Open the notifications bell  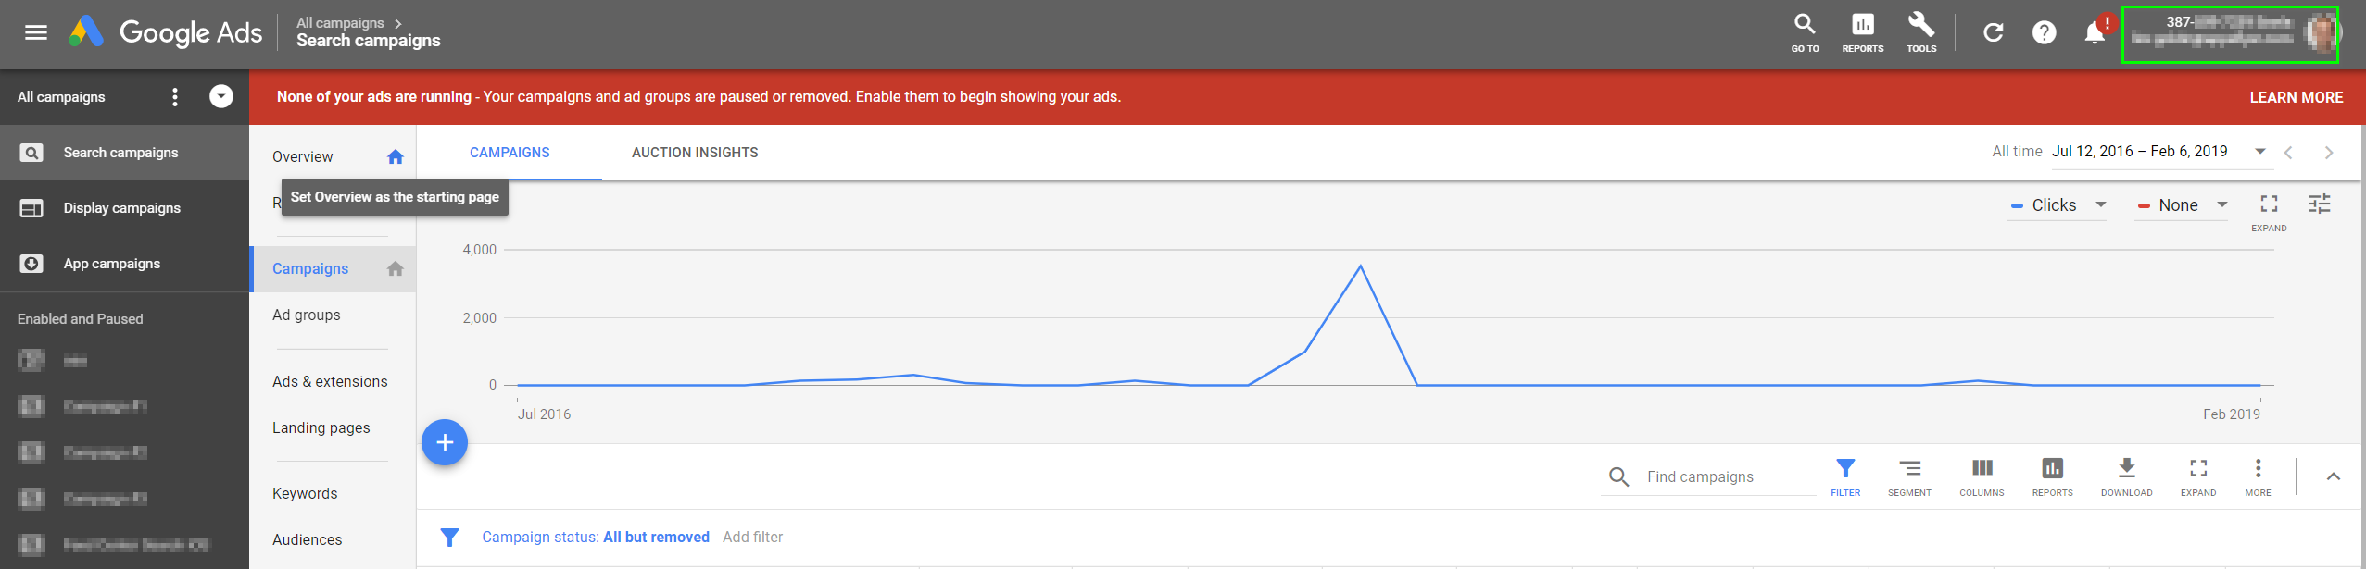point(2095,33)
